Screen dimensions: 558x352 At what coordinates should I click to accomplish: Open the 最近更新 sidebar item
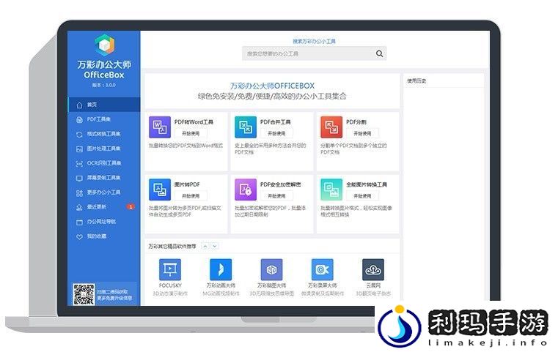(x=104, y=206)
